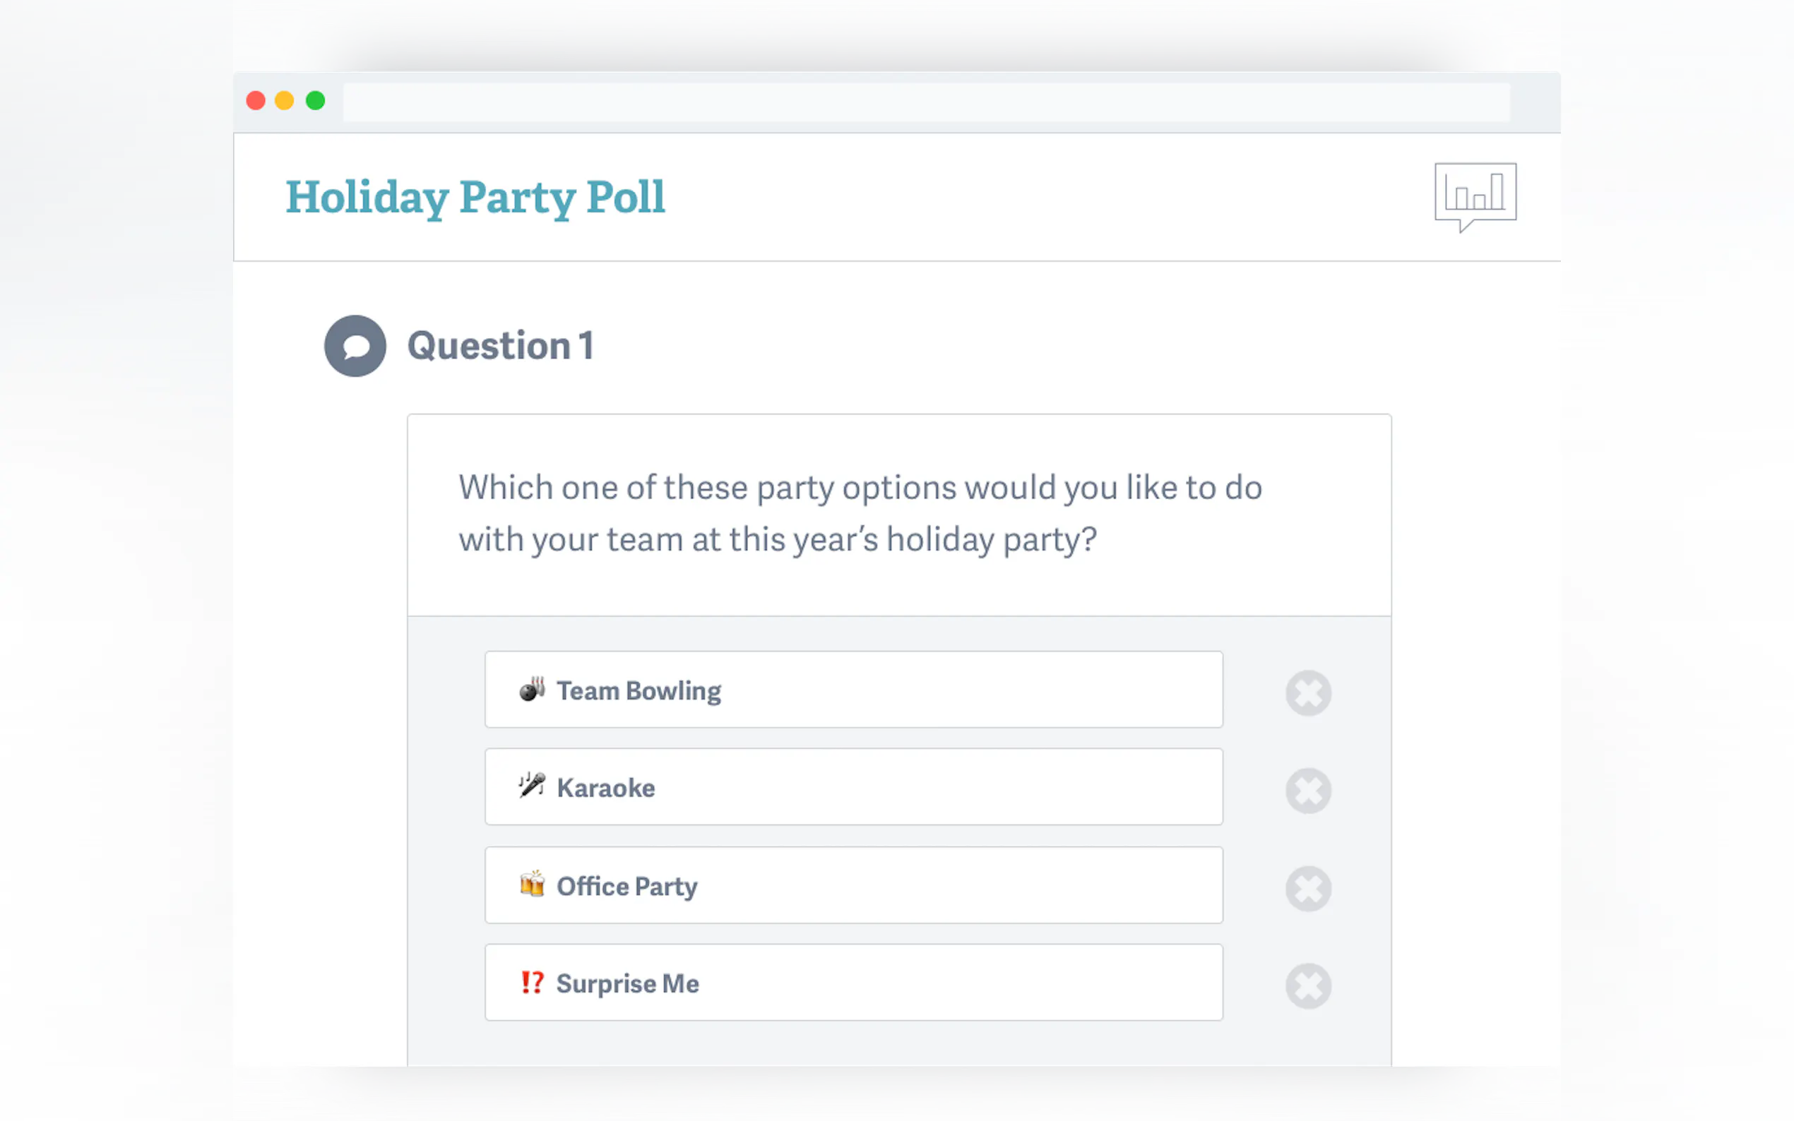Click the bowling ball emoji icon
Image resolution: width=1794 pixels, height=1121 pixels.
[532, 690]
